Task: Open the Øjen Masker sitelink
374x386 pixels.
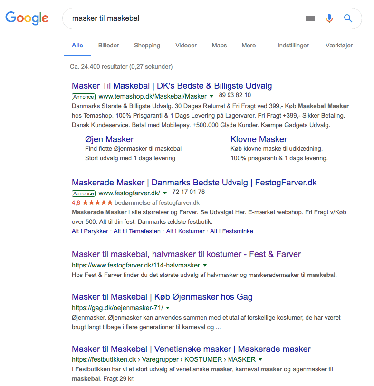Action: tap(109, 139)
